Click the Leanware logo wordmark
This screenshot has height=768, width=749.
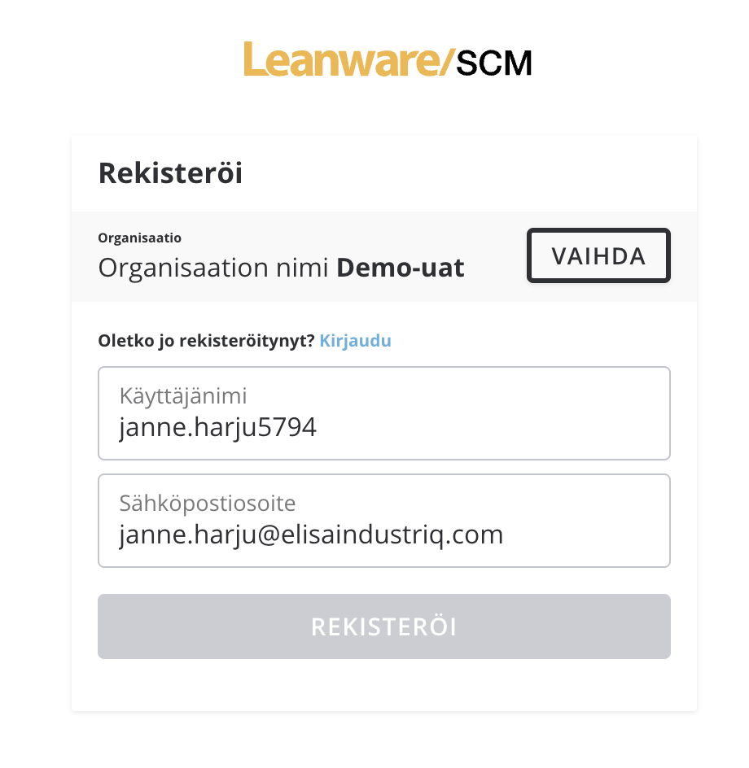[342, 60]
